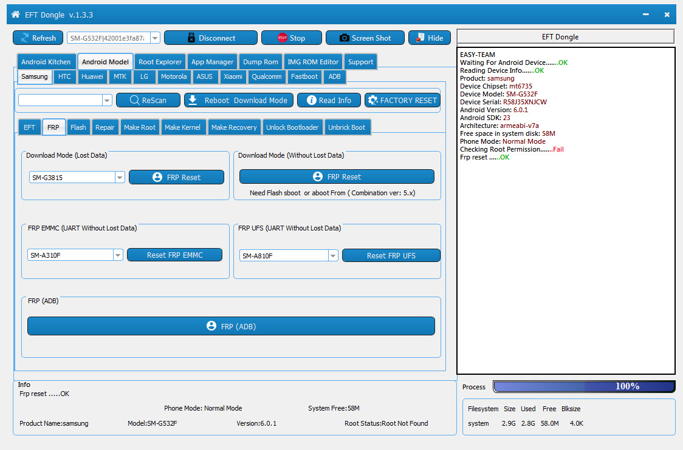
Task: Open the IMG ROM Editor tab
Action: pos(313,62)
